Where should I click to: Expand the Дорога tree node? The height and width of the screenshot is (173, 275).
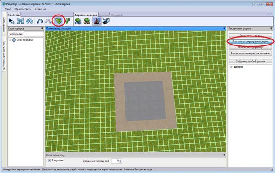tap(232, 67)
